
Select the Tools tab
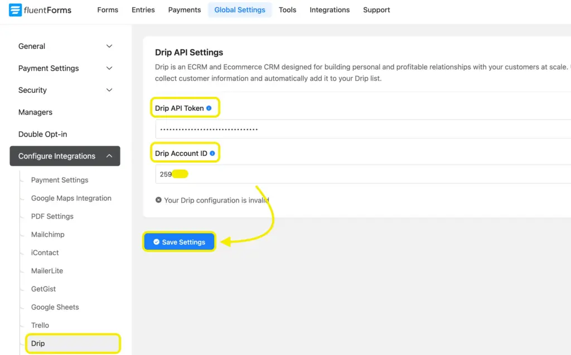point(287,9)
